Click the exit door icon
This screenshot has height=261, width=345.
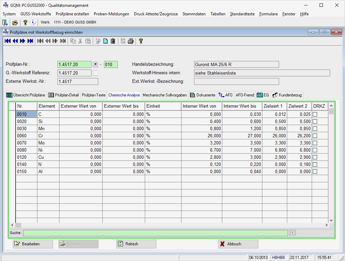coord(4,22)
